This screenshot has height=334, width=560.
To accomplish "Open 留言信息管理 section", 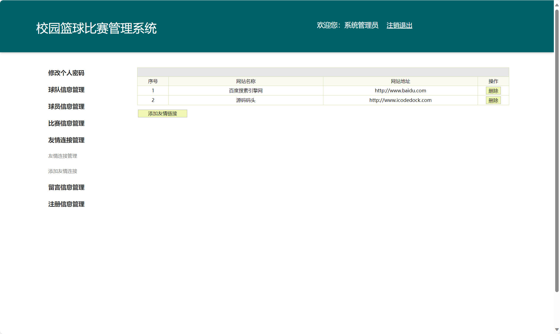I will (x=66, y=188).
